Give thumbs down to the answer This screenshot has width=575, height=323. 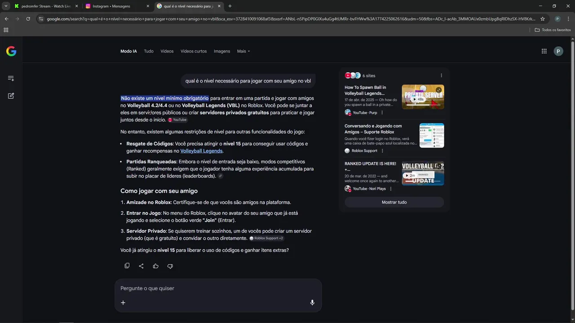tap(170, 266)
